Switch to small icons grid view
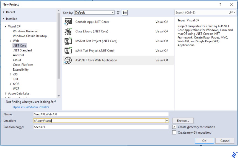Screen dimensions: 238x158 pyautogui.click(x=118, y=12)
